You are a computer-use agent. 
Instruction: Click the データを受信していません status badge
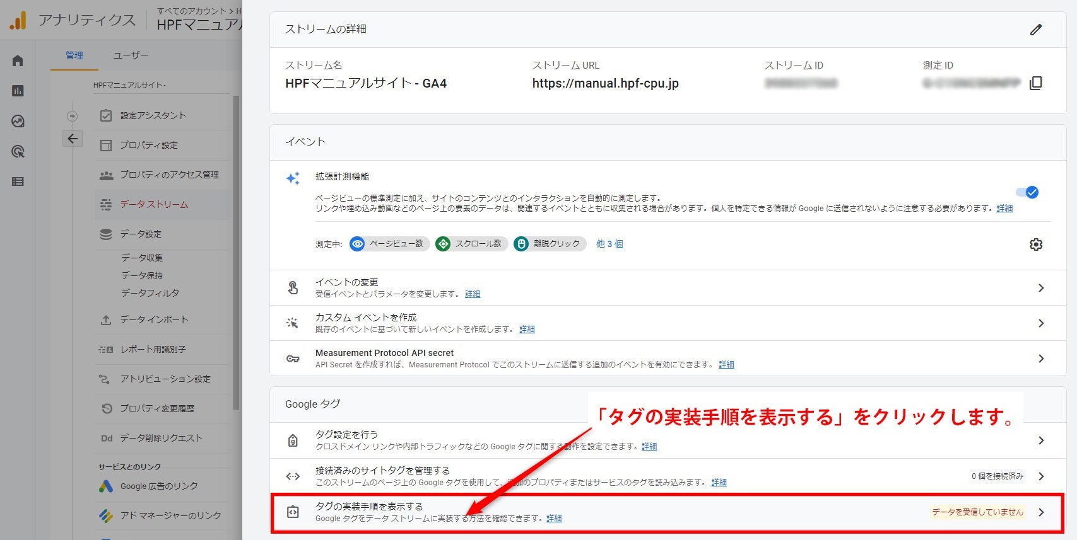coord(977,512)
